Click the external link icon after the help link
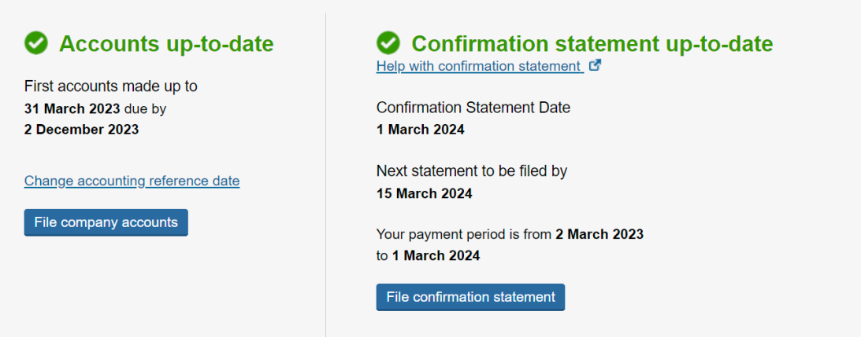The width and height of the screenshot is (861, 337). pyautogui.click(x=595, y=65)
